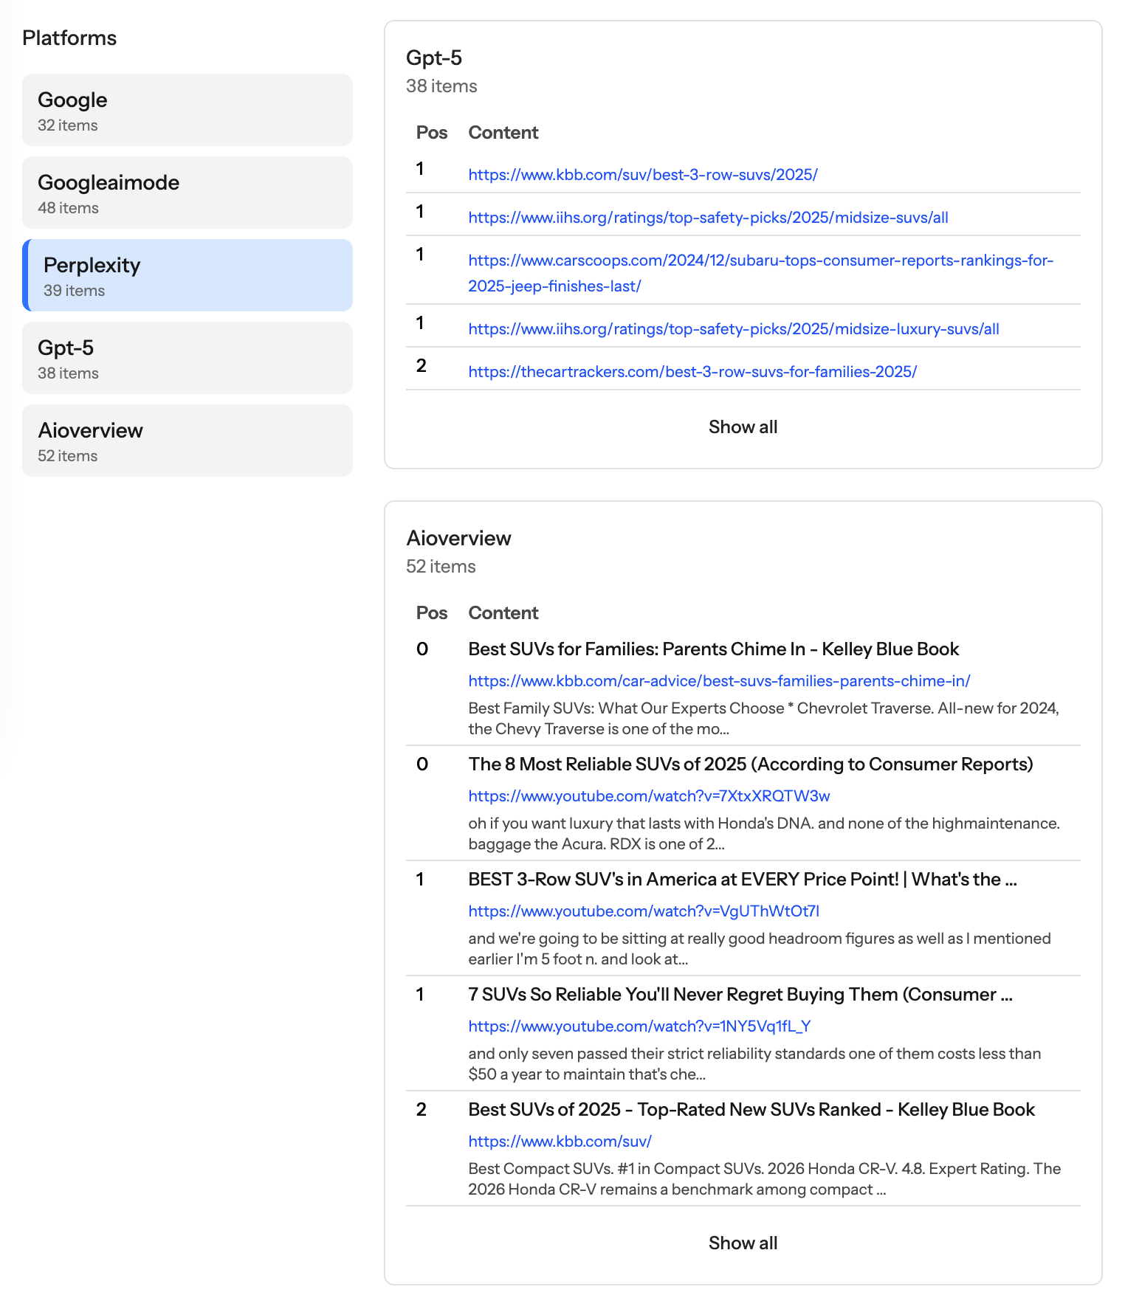The height and width of the screenshot is (1312, 1125).
Task: Open the IIHS midsize-suvs ratings link
Action: (708, 218)
